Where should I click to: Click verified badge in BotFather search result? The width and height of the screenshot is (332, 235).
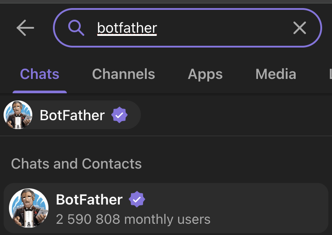click(137, 199)
